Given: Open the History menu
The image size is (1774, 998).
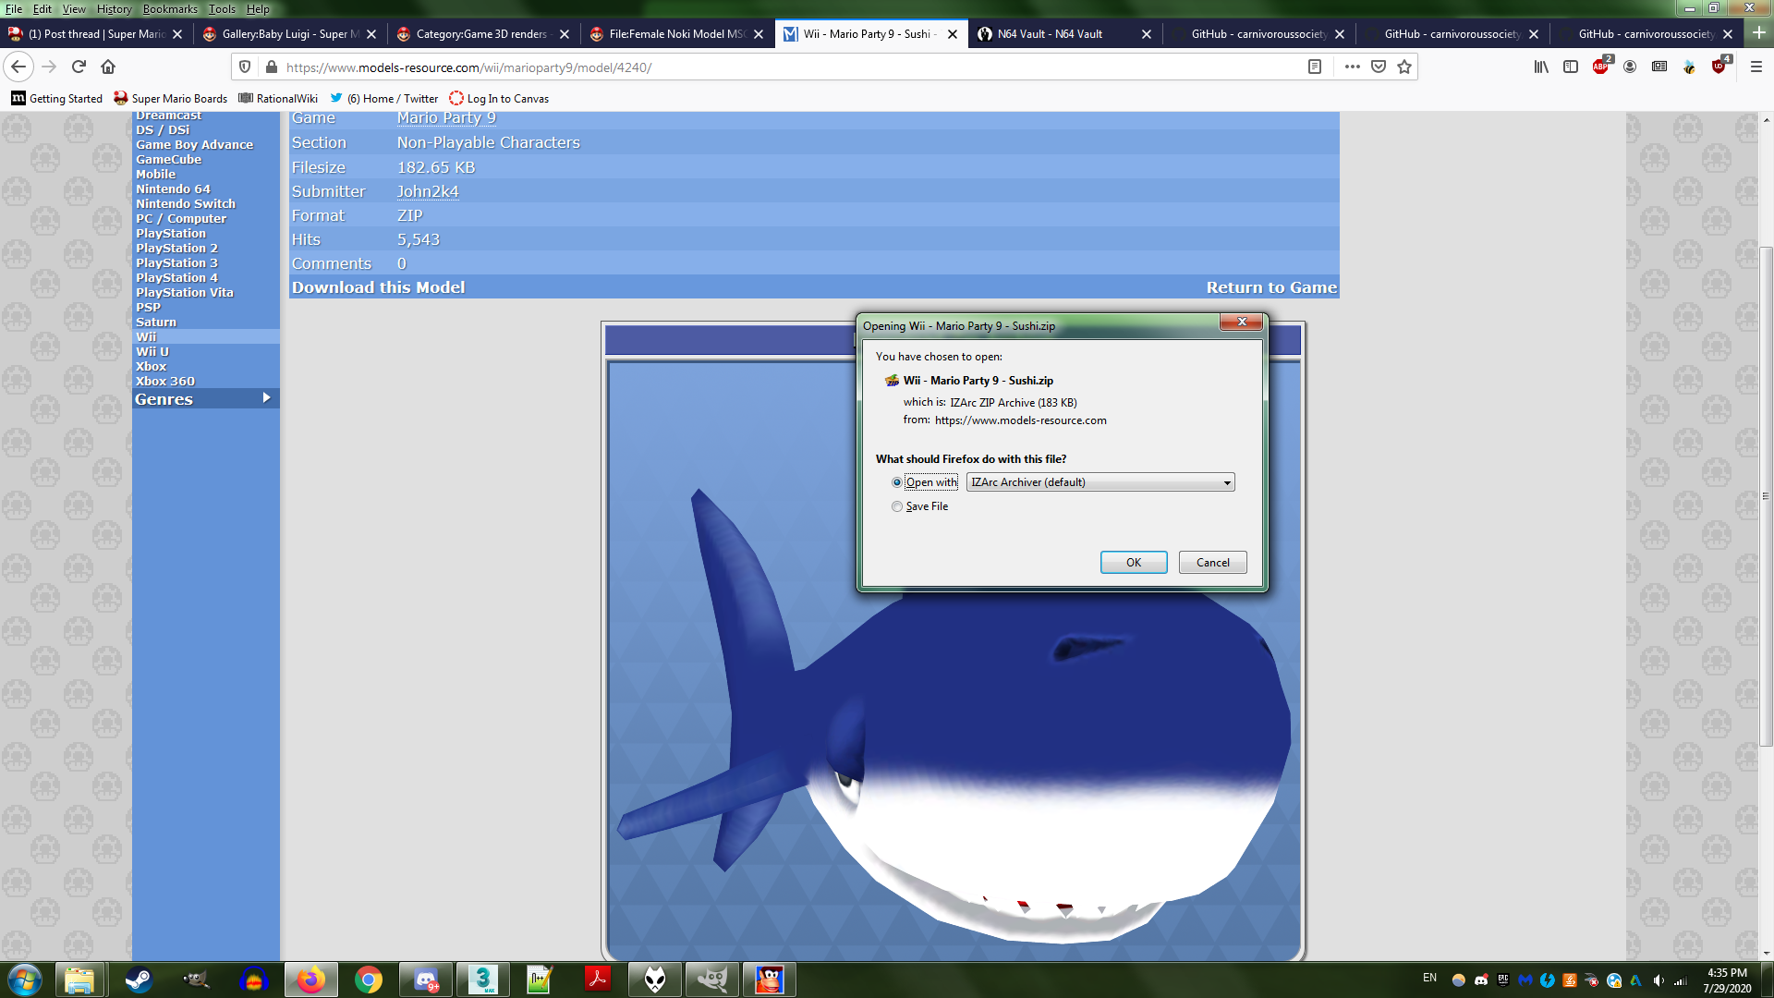Looking at the screenshot, I should pyautogui.click(x=114, y=8).
